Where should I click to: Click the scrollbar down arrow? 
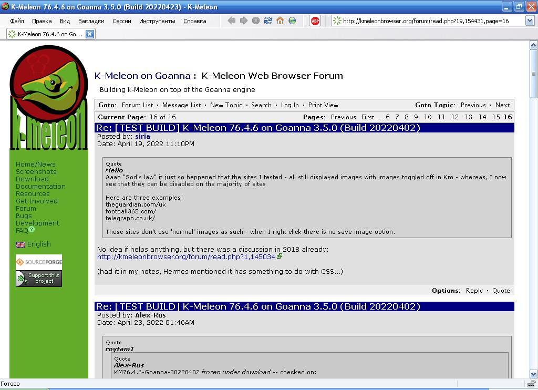534,374
